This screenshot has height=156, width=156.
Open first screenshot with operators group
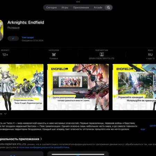22,87
